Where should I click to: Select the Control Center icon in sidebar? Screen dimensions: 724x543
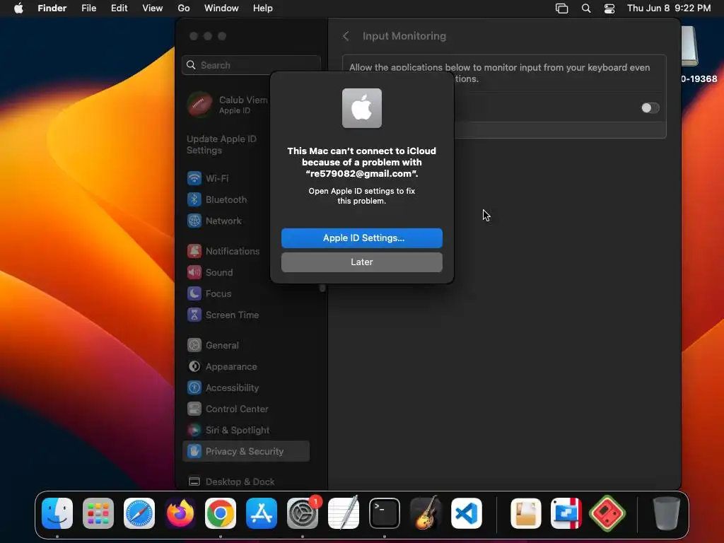tap(194, 409)
